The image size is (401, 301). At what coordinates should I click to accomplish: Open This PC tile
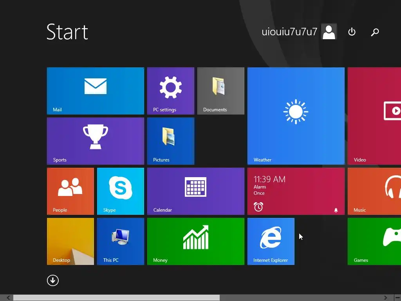[121, 241]
